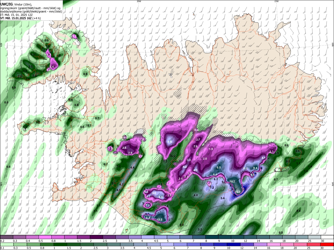334x250 pixels.
Task: Click the top legend swatch between 0.2 and 0.3
Action: point(7,237)
